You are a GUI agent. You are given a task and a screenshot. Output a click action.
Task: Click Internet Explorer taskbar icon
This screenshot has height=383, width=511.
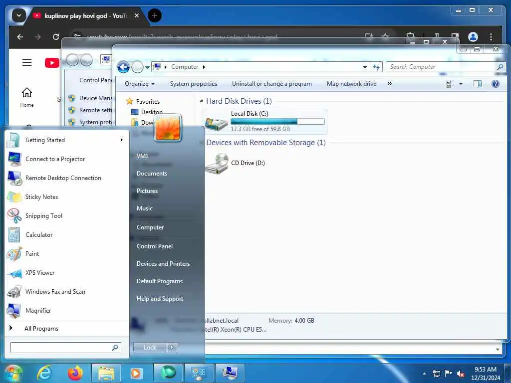point(44,373)
